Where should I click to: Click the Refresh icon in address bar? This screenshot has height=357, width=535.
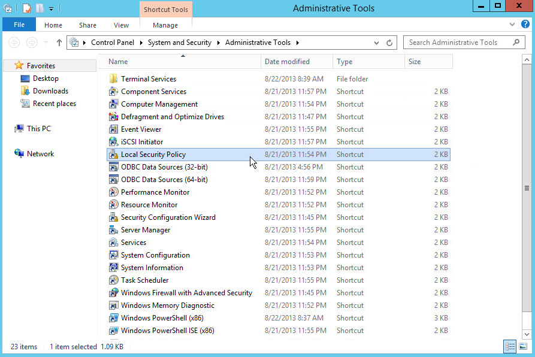[x=389, y=43]
